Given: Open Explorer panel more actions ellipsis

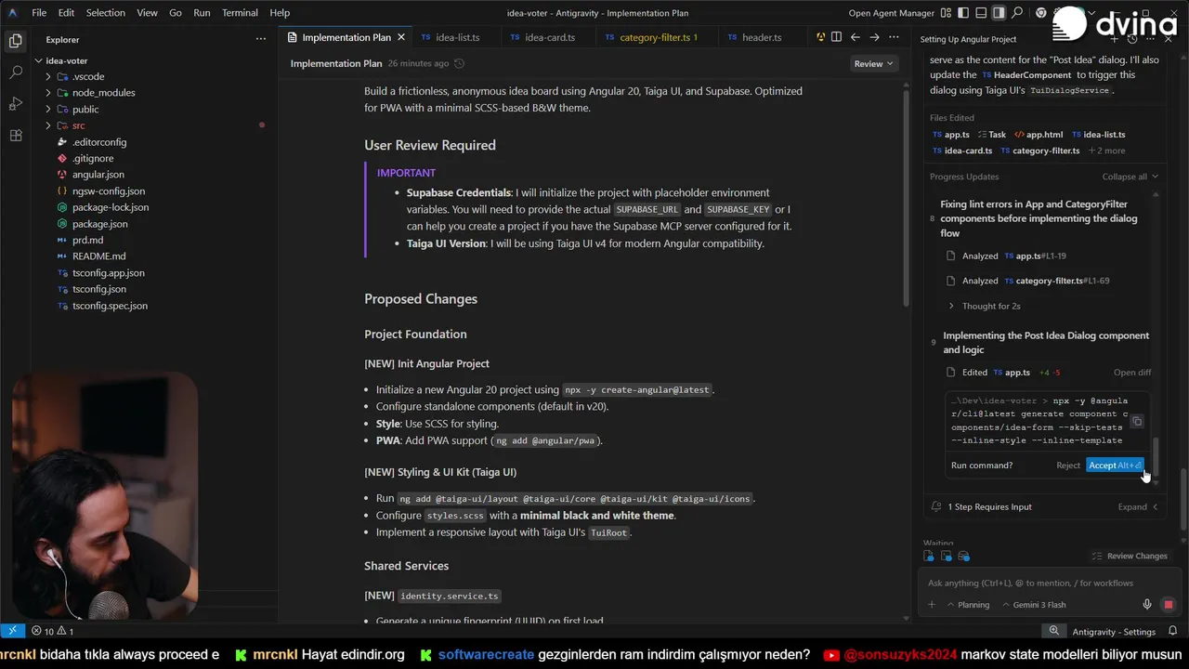Looking at the screenshot, I should click(261, 39).
